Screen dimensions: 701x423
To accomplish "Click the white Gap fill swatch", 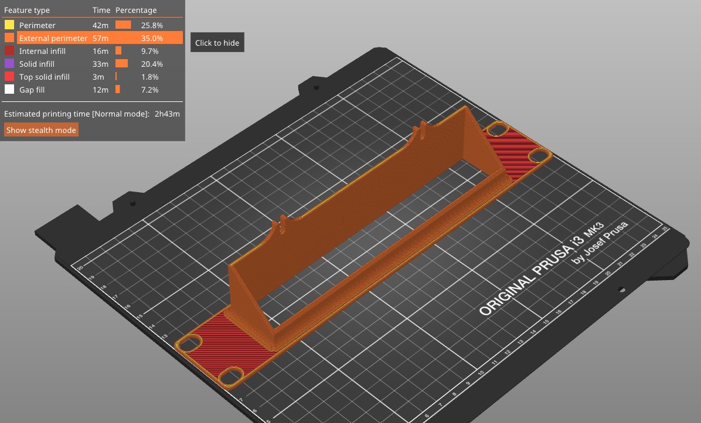I will click(9, 90).
